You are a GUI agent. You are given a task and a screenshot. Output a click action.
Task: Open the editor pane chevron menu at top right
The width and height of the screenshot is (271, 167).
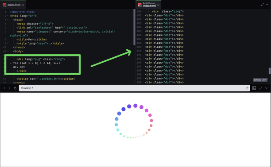[267, 5]
